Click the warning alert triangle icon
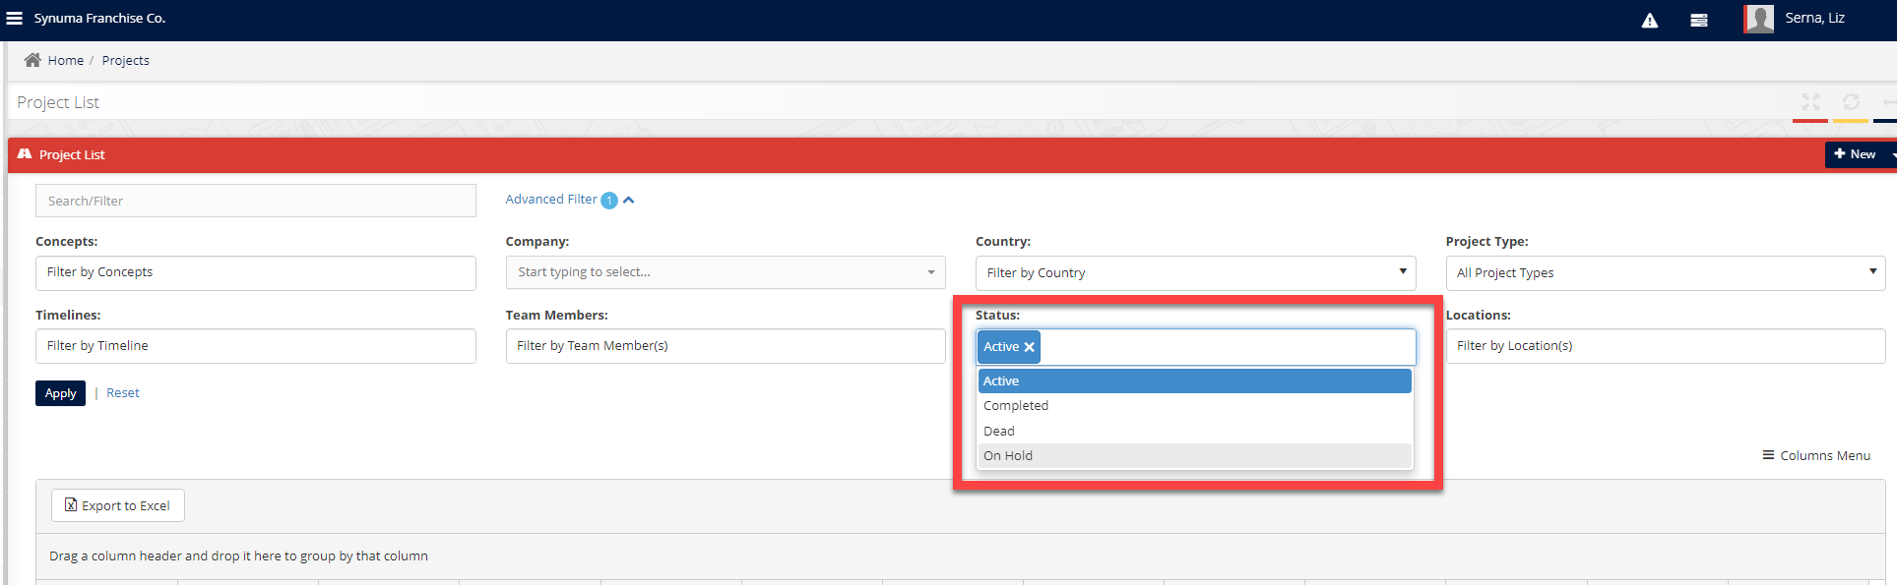The width and height of the screenshot is (1897, 585). click(1650, 21)
